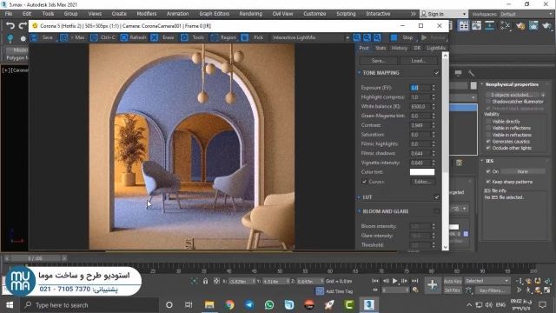Click the Load... post settings button
Viewport: 556px width, 313px height.
(419, 61)
